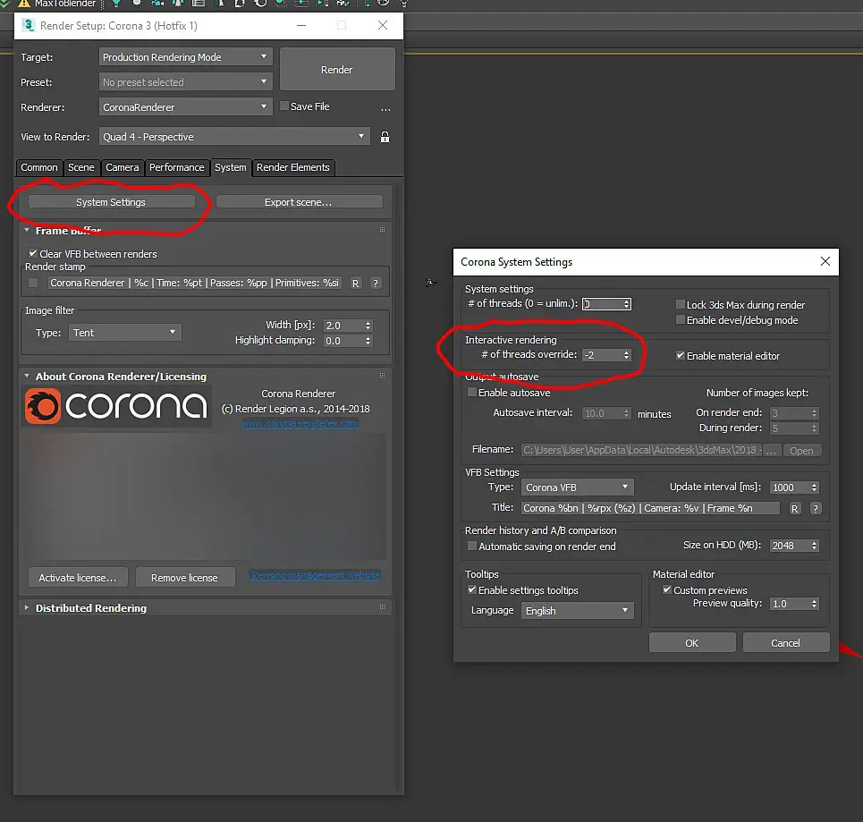Confirm Corona System Settings with OK
This screenshot has height=822, width=863.
[692, 642]
